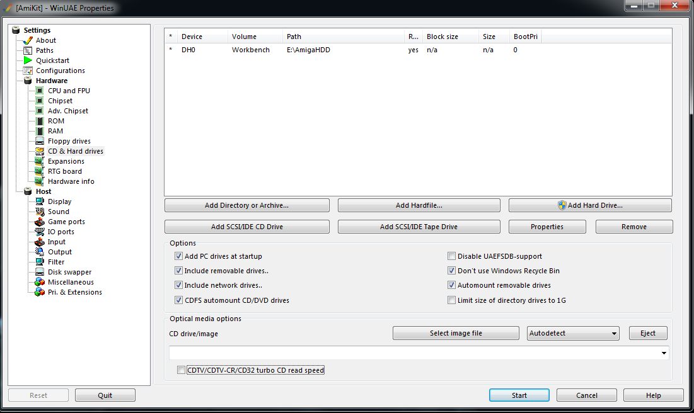Enable Disable UAEFSDB-support checkbox
Screen dimensions: 694x413
point(451,256)
